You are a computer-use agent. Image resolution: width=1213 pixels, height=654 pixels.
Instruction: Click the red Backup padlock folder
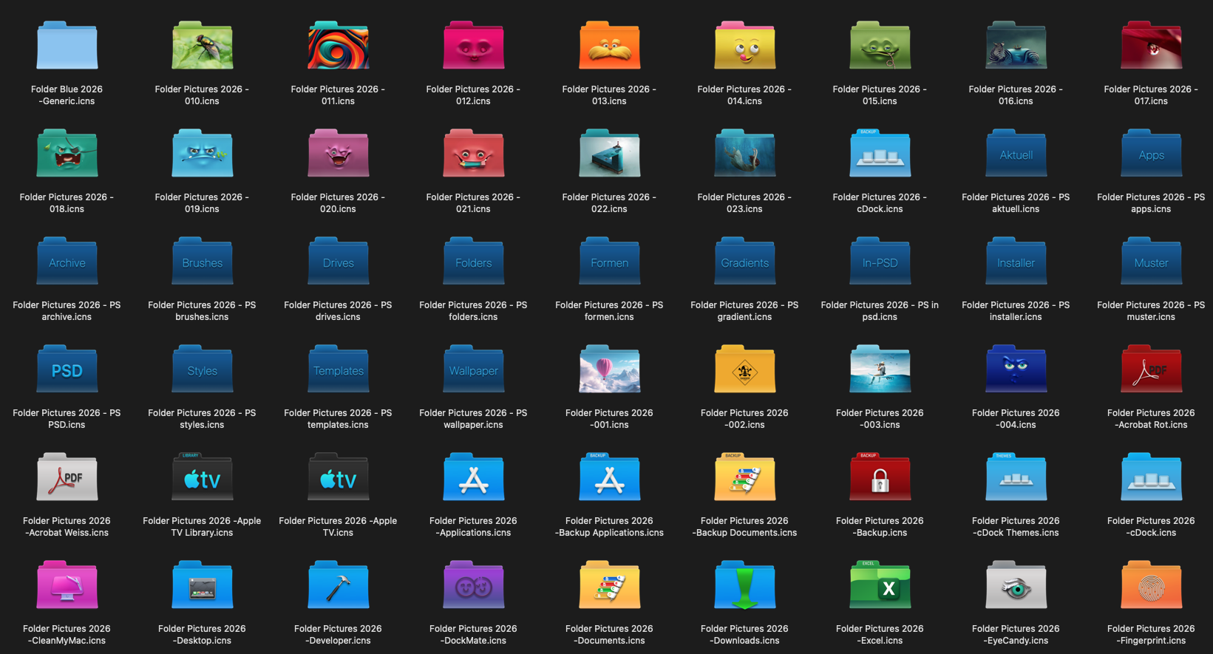880,478
